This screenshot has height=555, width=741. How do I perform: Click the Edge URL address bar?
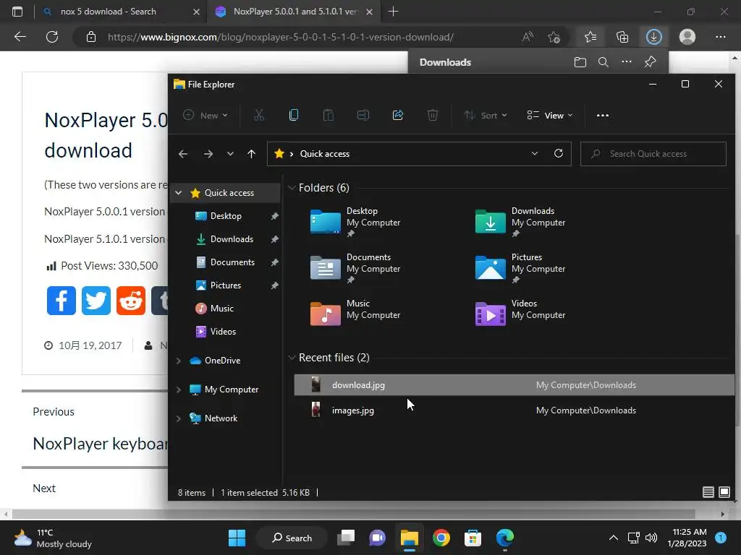pyautogui.click(x=281, y=37)
